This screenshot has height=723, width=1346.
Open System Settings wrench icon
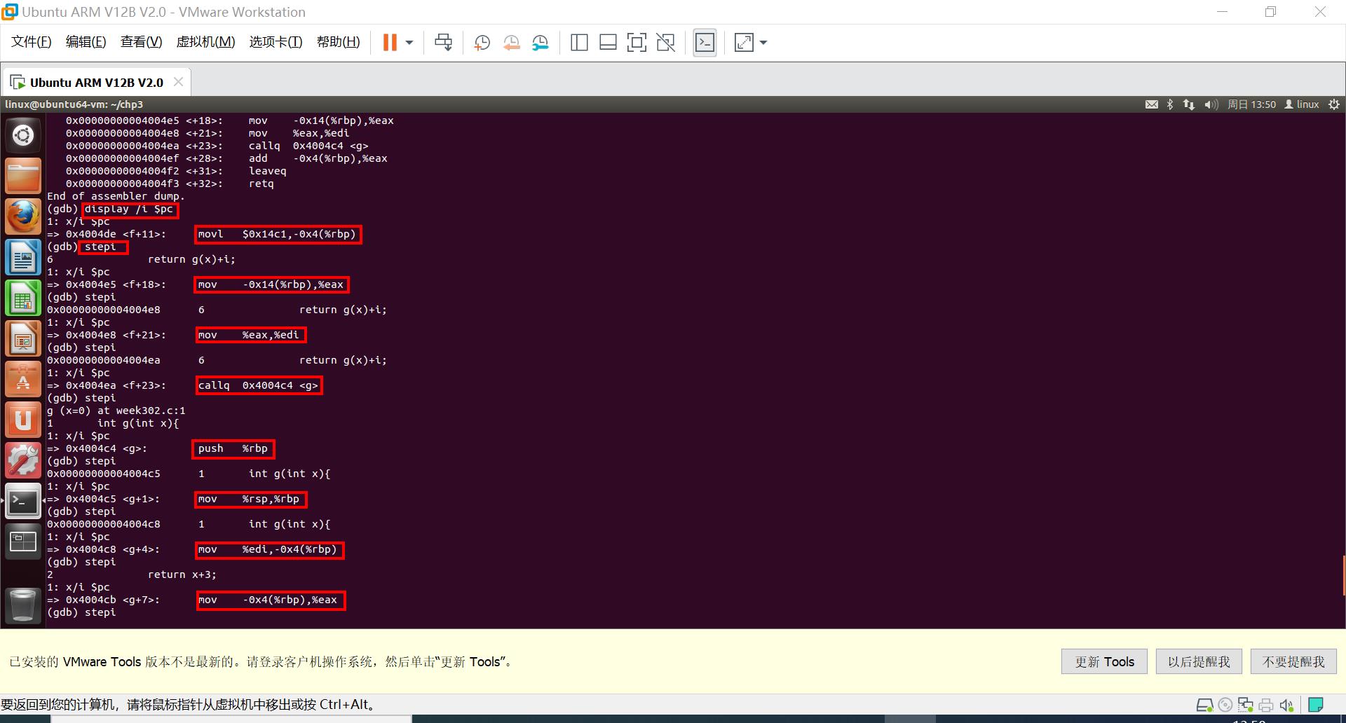click(x=23, y=461)
